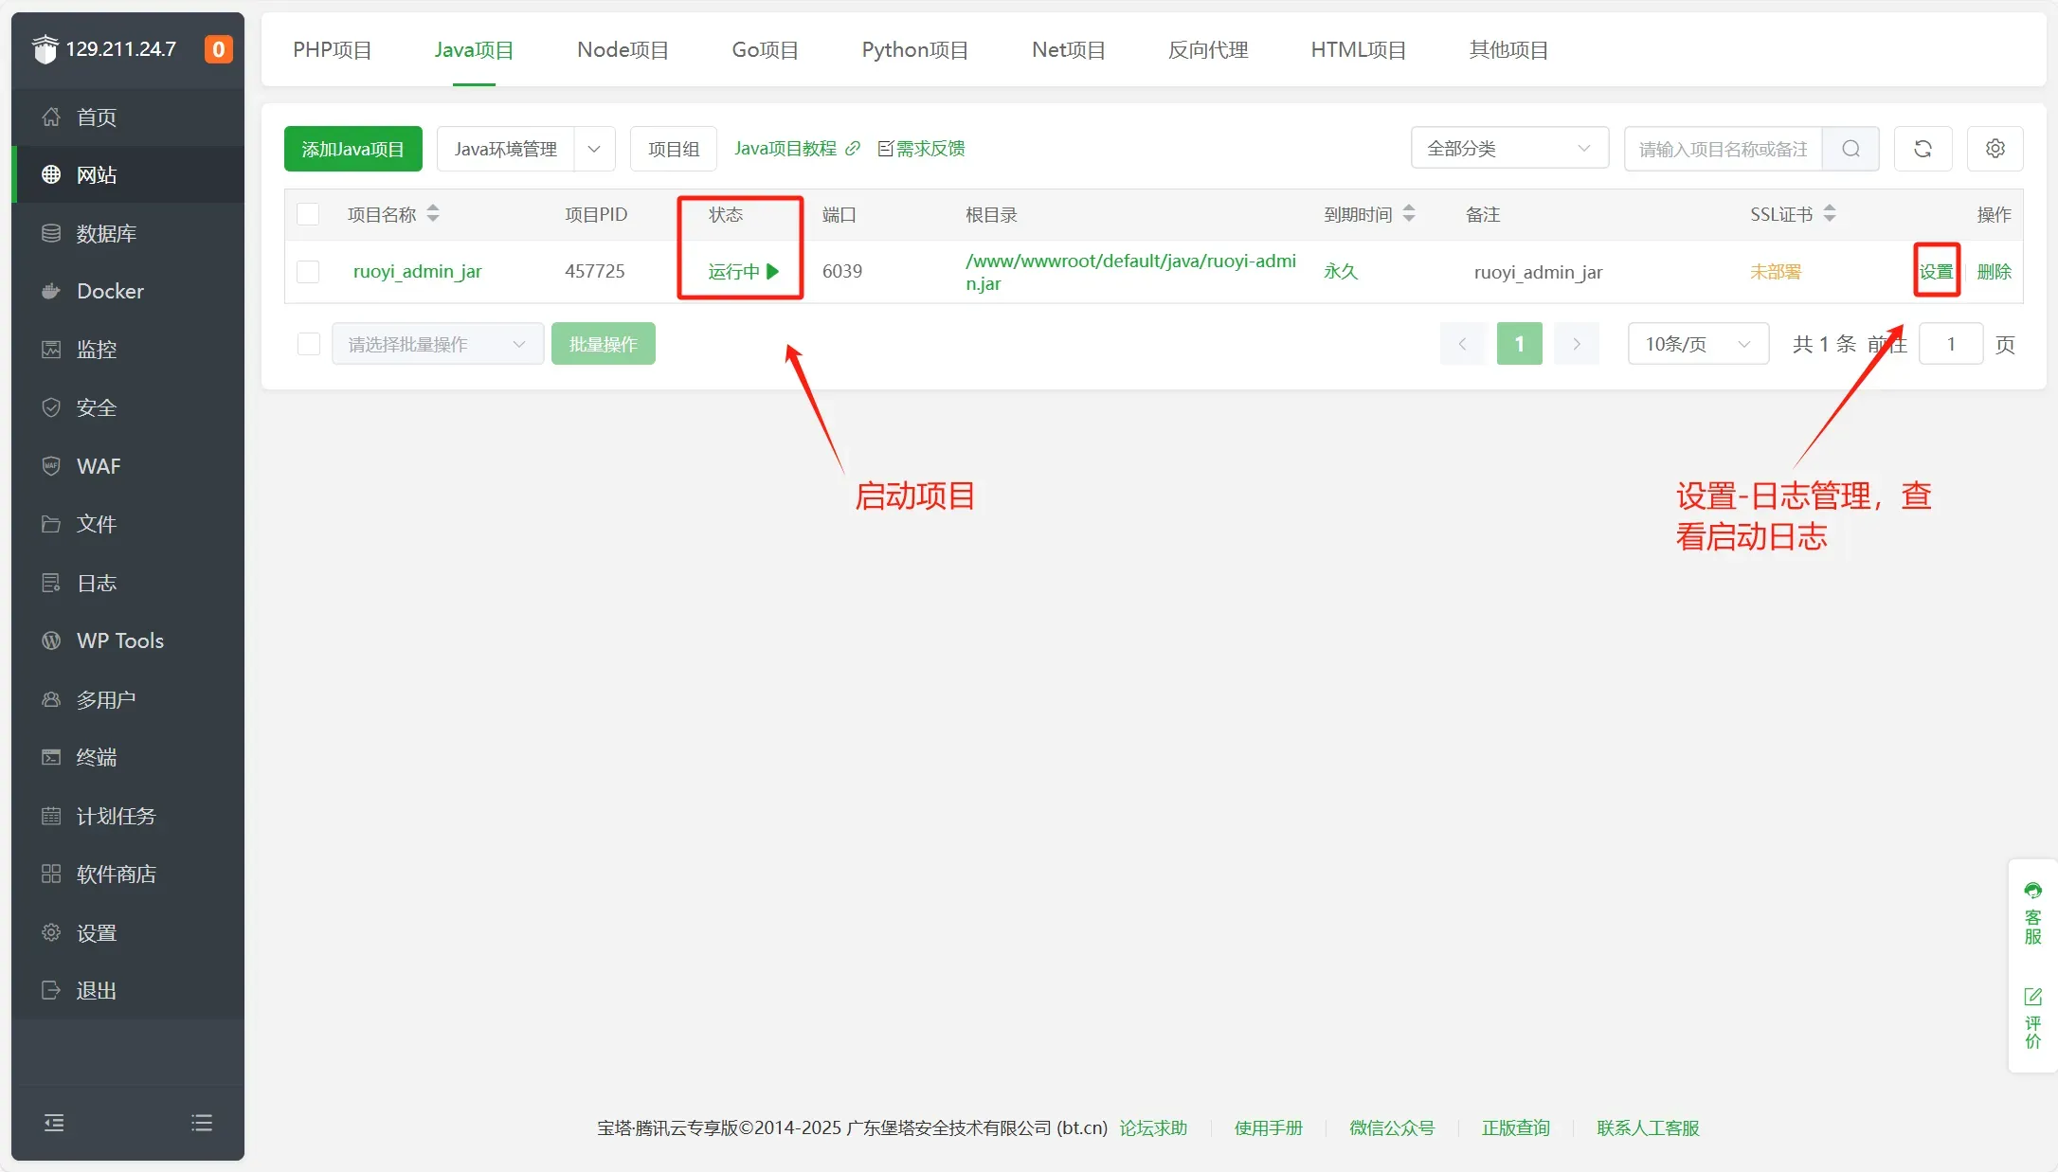
Task: Click the search magnifier icon
Action: click(1850, 149)
